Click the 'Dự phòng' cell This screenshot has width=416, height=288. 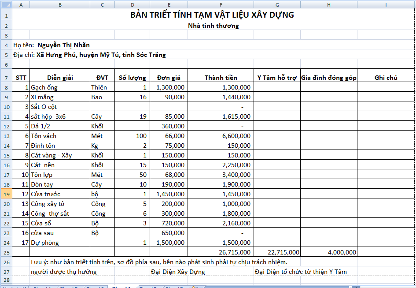tap(60, 243)
